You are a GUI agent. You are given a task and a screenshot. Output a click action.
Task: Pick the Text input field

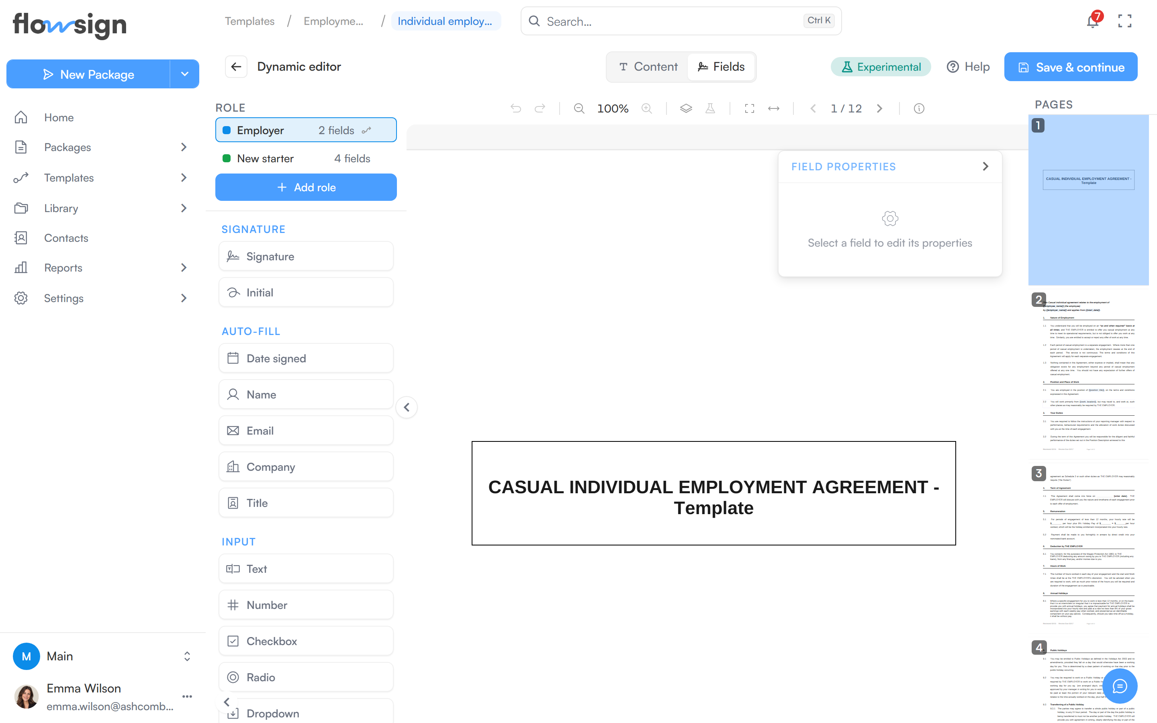[306, 568]
